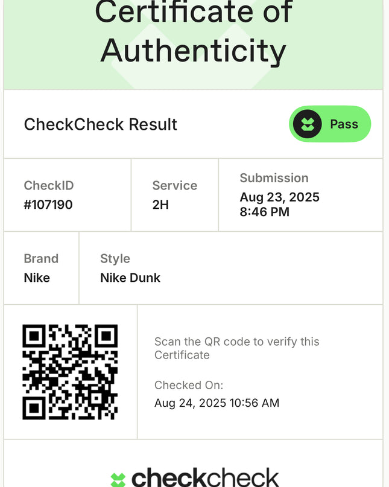Click the Service label
Viewport: 389px width, 487px height.
[175, 185]
